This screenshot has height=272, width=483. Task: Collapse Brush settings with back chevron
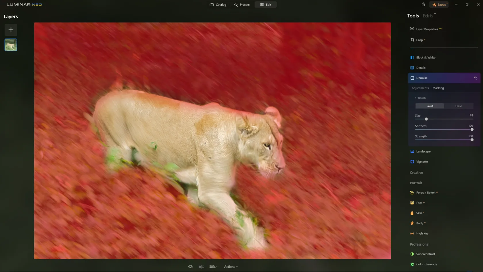(416, 98)
